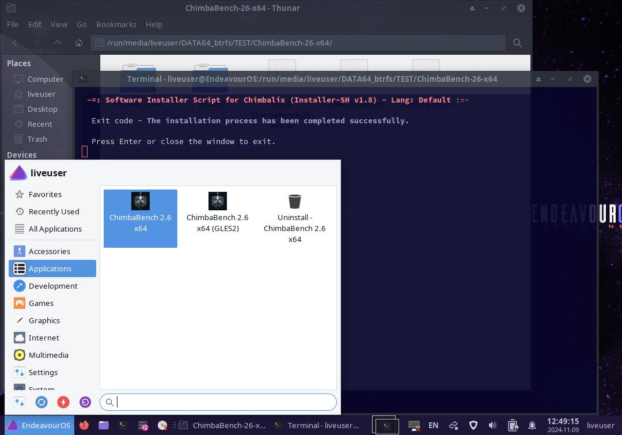Open the Settings category in the menu
The height and width of the screenshot is (435, 622).
point(52,372)
